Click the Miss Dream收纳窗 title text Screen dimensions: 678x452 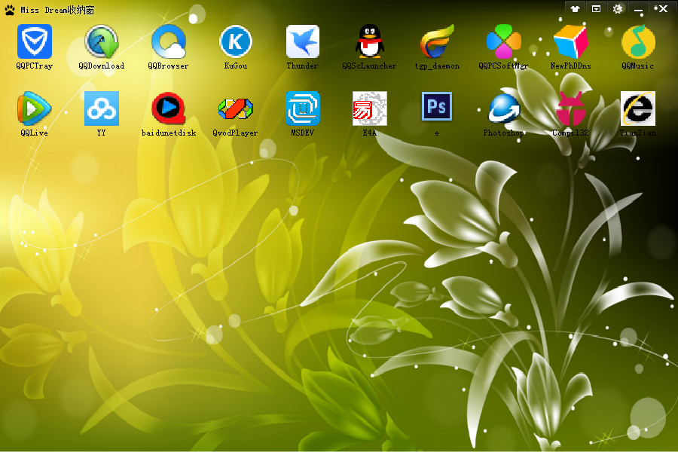57,10
